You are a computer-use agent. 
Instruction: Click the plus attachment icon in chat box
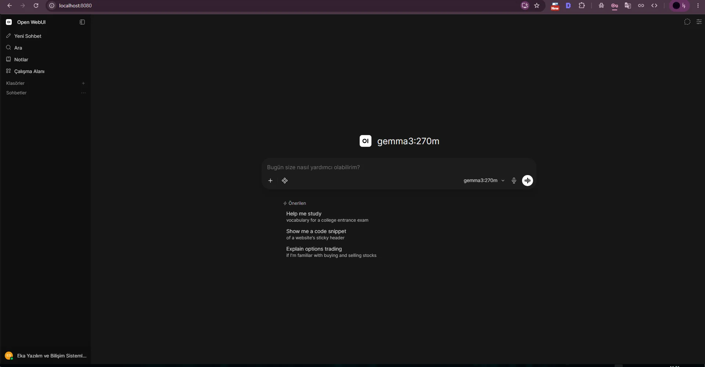coord(270,181)
